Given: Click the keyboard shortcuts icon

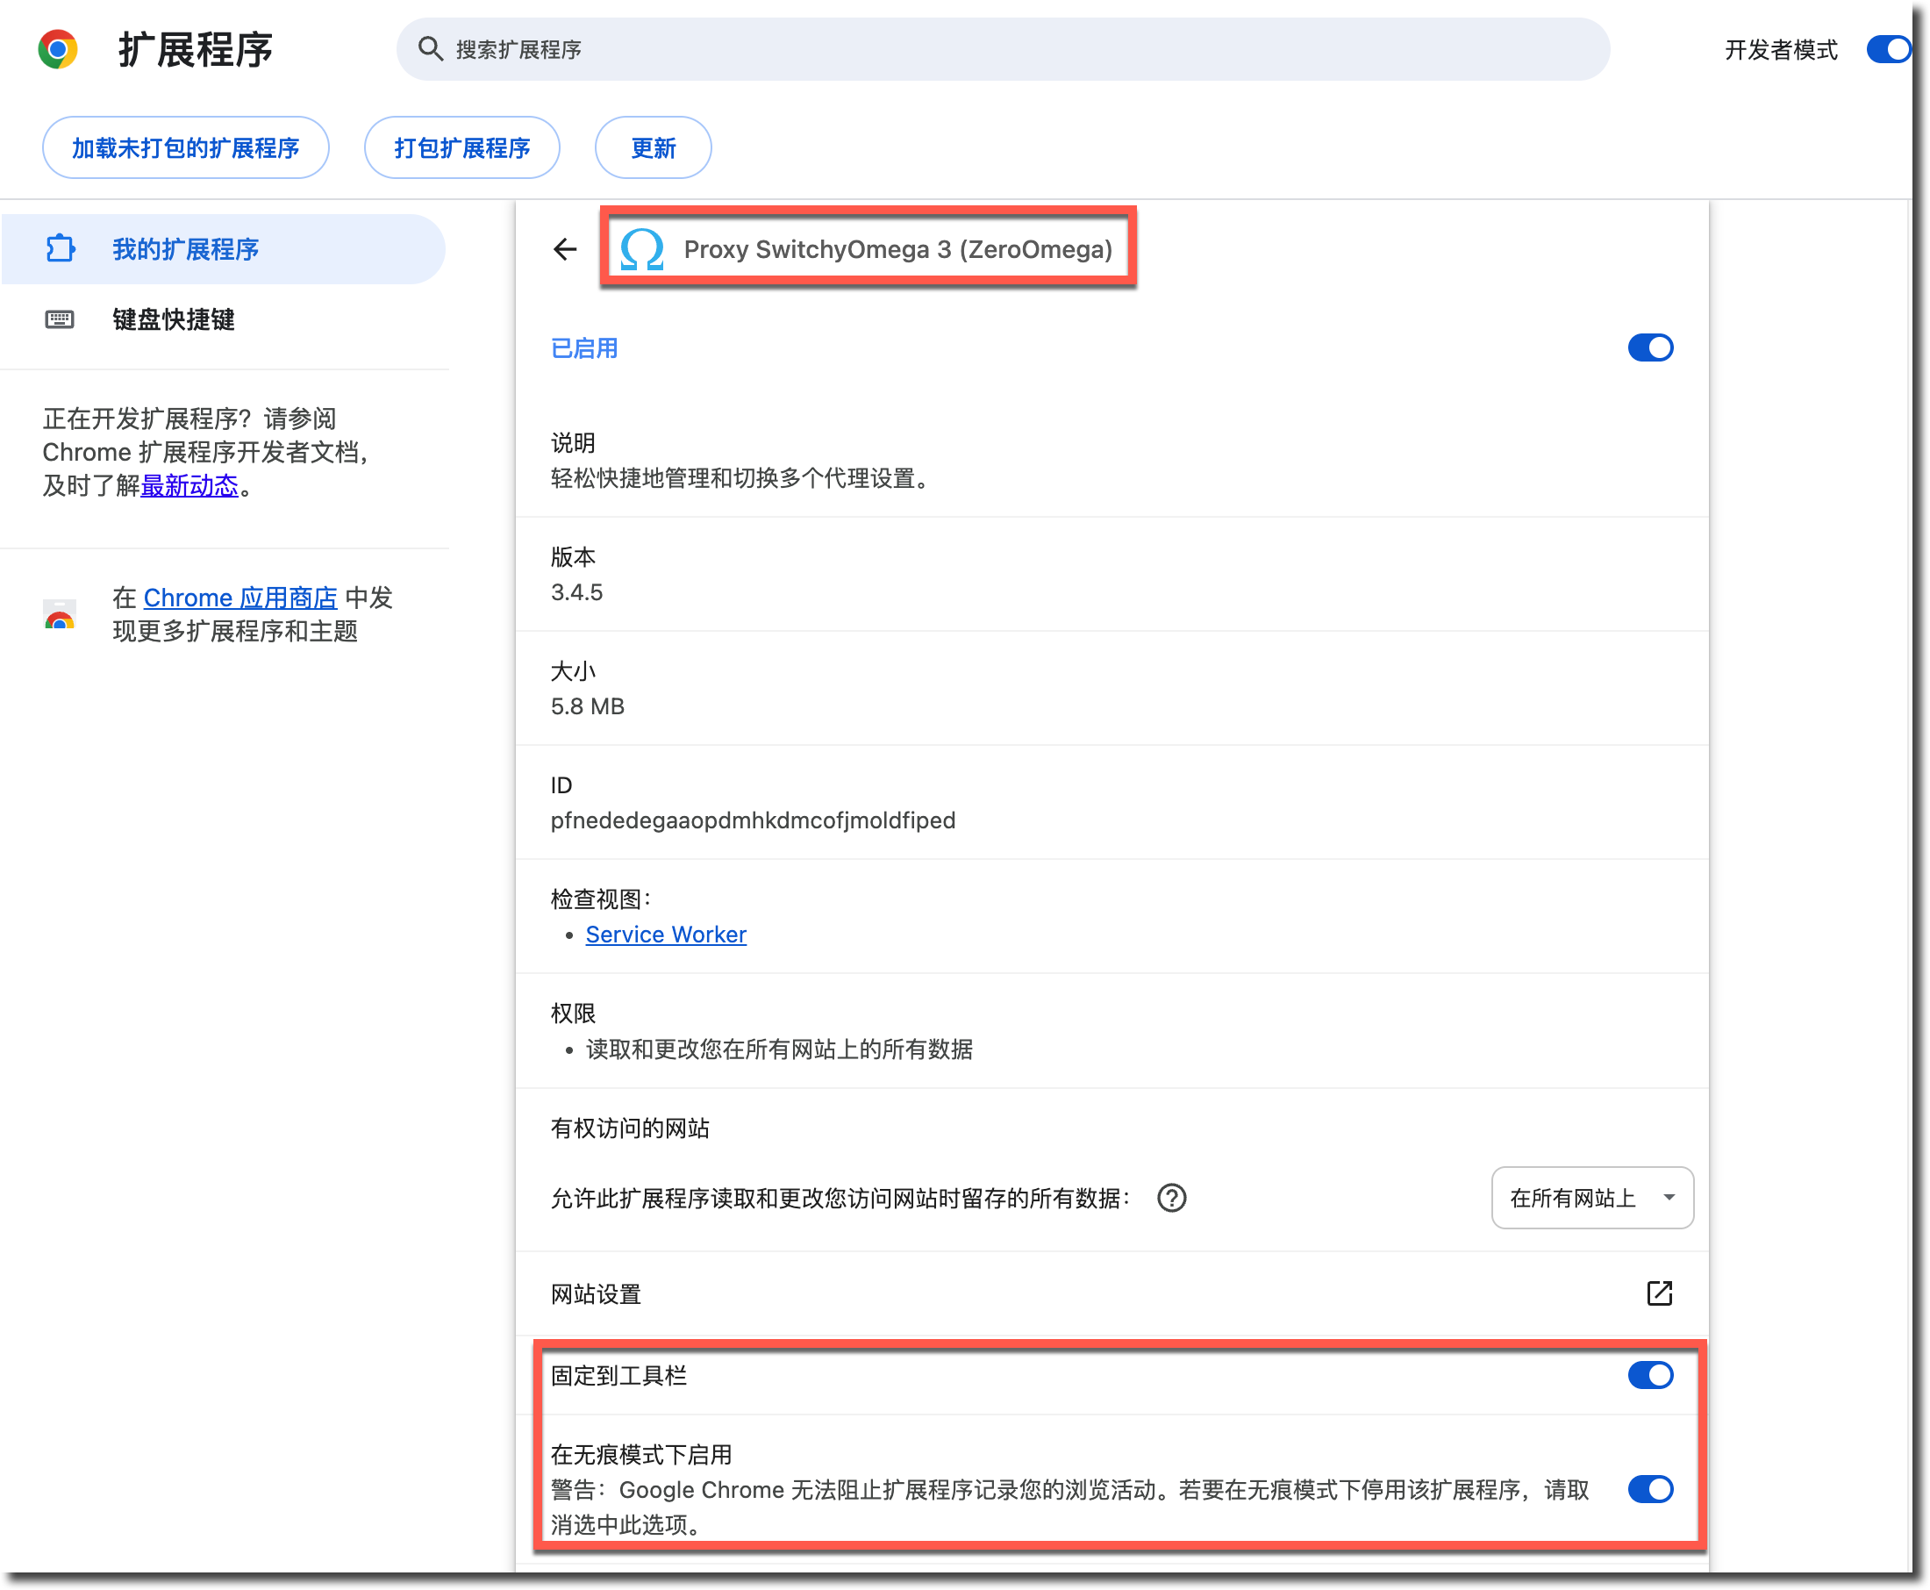Looking at the screenshot, I should point(61,319).
